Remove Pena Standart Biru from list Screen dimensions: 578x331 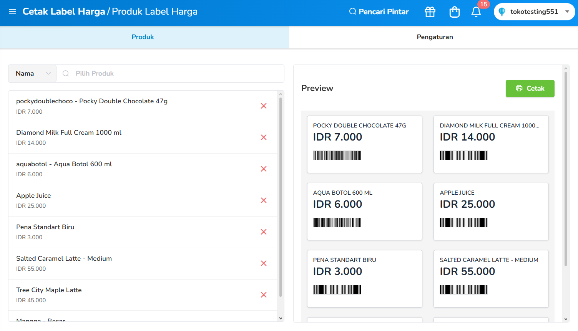pyautogui.click(x=264, y=232)
